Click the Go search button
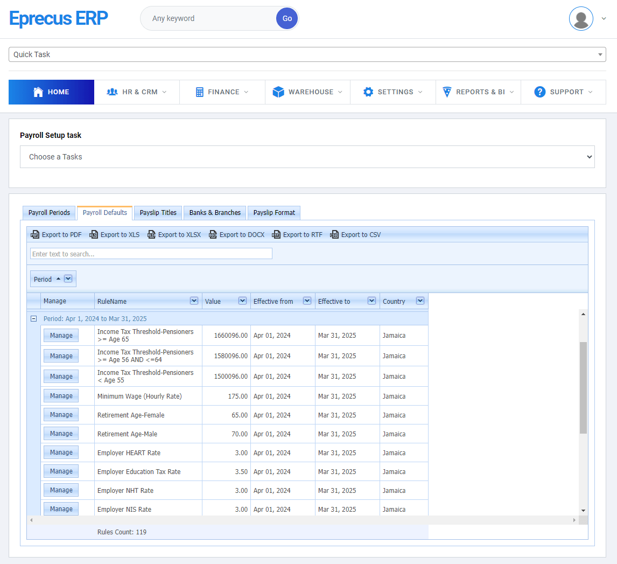Viewport: 617px width, 564px height. tap(287, 18)
